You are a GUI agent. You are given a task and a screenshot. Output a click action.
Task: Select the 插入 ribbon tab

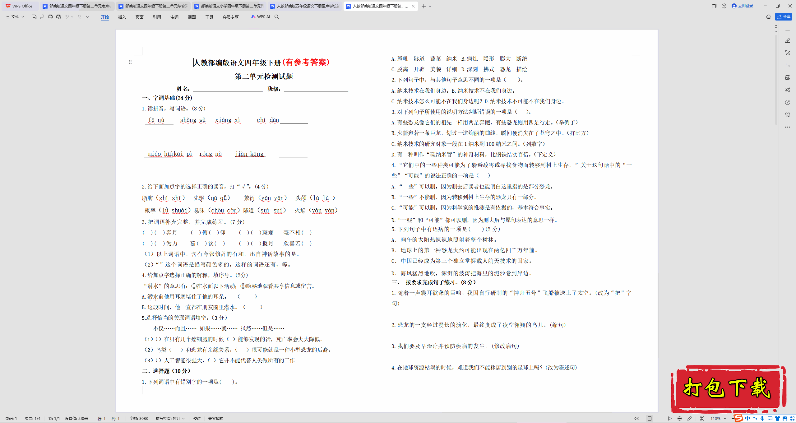click(x=122, y=17)
